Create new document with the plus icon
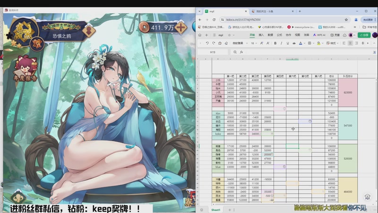 [x=206, y=35]
